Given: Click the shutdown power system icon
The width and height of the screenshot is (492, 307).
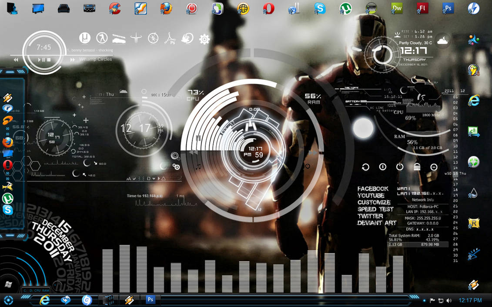Looking at the screenshot, I should point(399,167).
